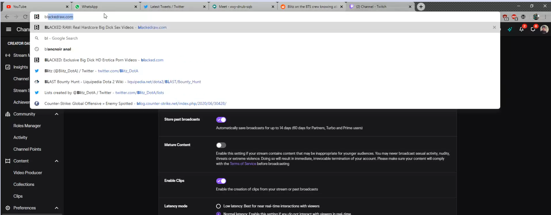Select the Counter-Strike Enemy Spotted blog suggestion

coord(265,104)
